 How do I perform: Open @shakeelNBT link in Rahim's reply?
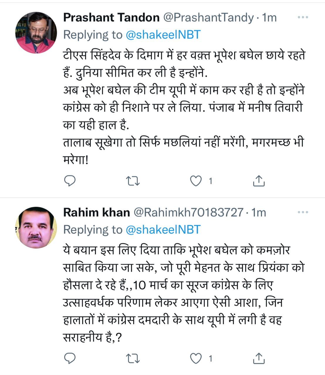coord(163,230)
